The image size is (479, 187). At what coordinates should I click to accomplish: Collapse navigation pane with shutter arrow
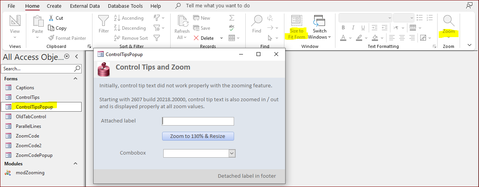tap(77, 56)
